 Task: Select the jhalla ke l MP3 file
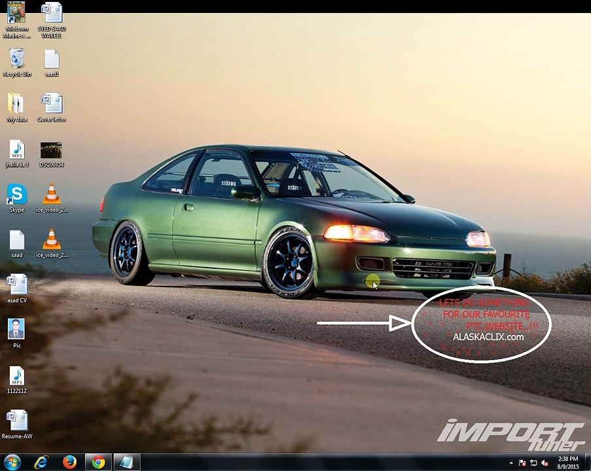(16, 153)
